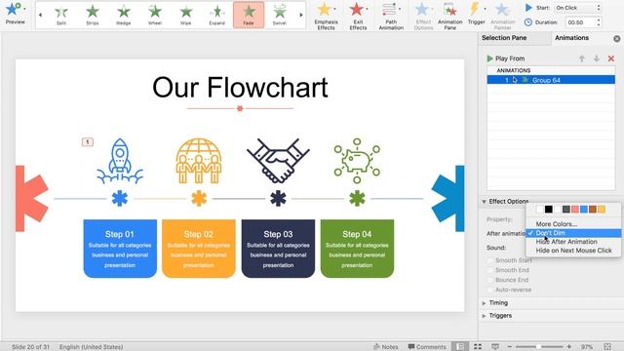Click the animation order marker 1 on slide
Screen dimensions: 624x351
(88, 142)
